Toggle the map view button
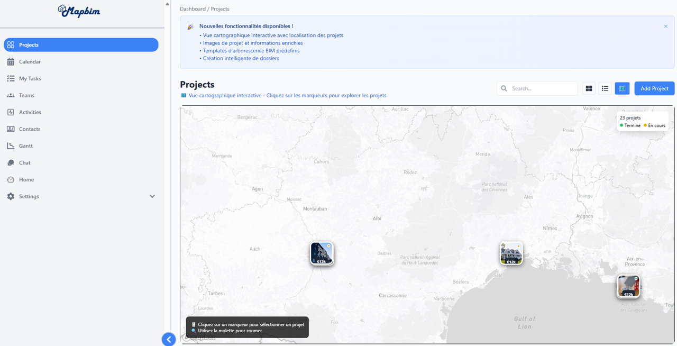The height and width of the screenshot is (346, 677). pos(622,88)
